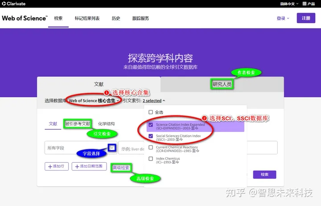This screenshot has height=206, width=321.
Task: Go to the 历史 history menu
Action: coord(116,18)
